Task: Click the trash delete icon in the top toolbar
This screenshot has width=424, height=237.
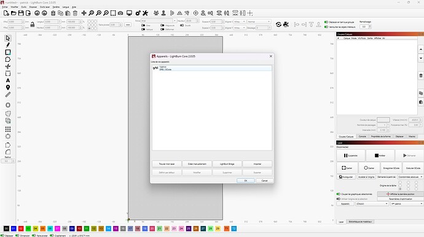Action: click(75, 13)
